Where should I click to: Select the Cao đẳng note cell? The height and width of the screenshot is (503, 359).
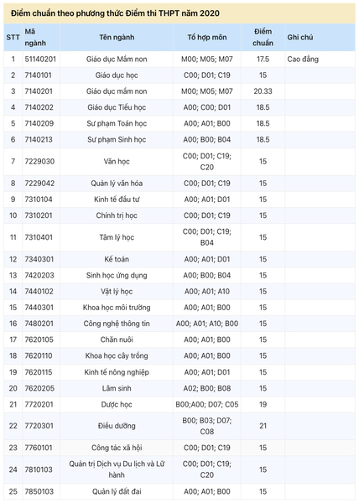303,59
